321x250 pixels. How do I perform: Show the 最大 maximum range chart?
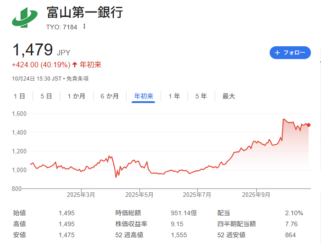tap(228, 96)
